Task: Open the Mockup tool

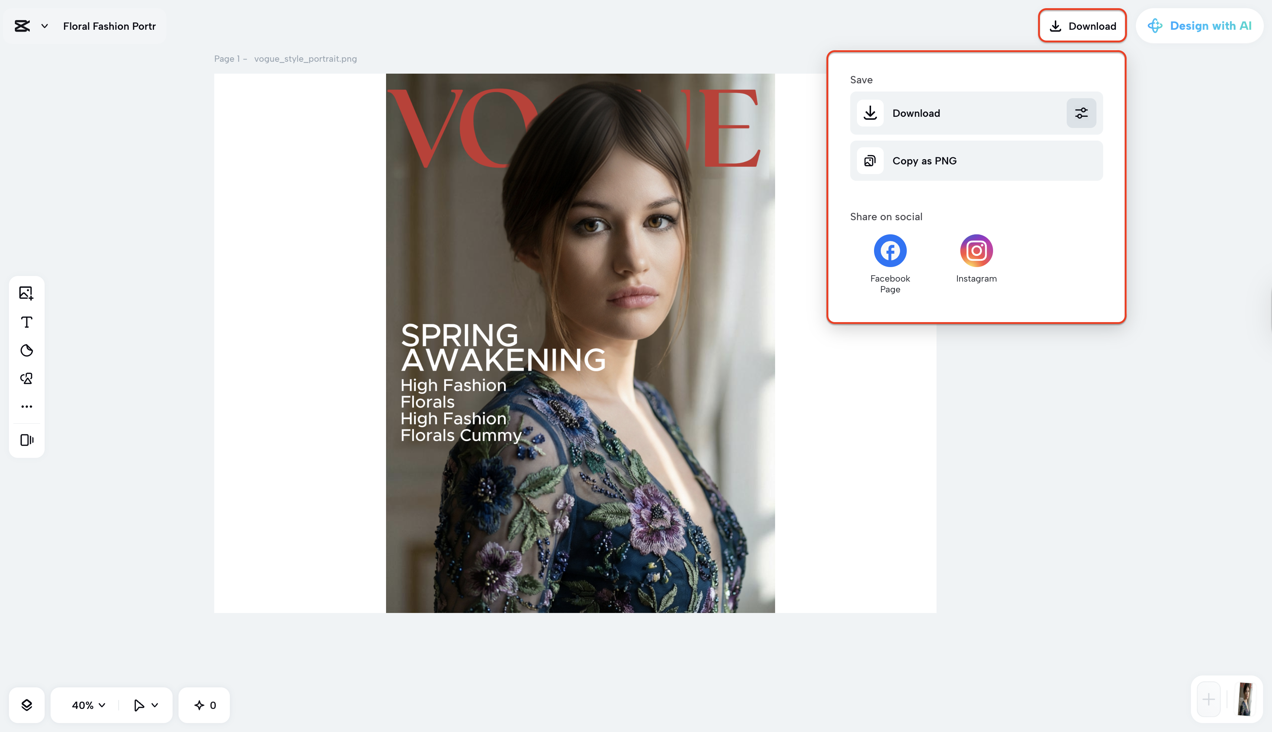Action: point(26,440)
